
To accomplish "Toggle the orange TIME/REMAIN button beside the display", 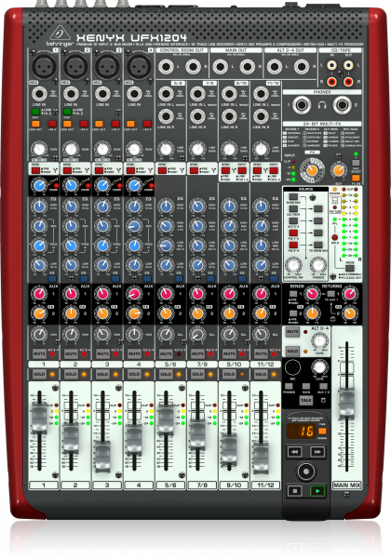I will click(x=322, y=431).
